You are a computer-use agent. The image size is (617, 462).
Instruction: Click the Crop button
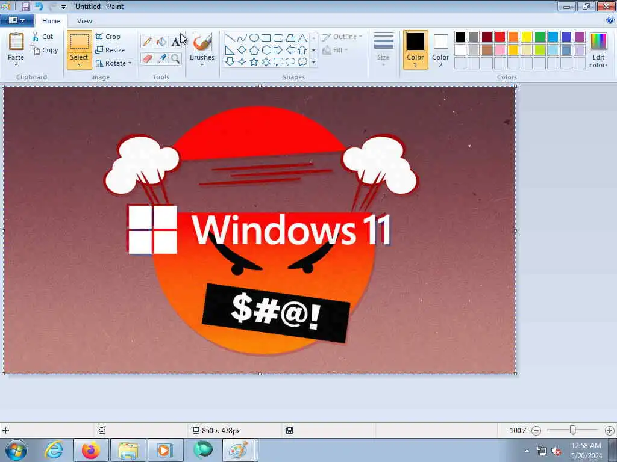[108, 37]
